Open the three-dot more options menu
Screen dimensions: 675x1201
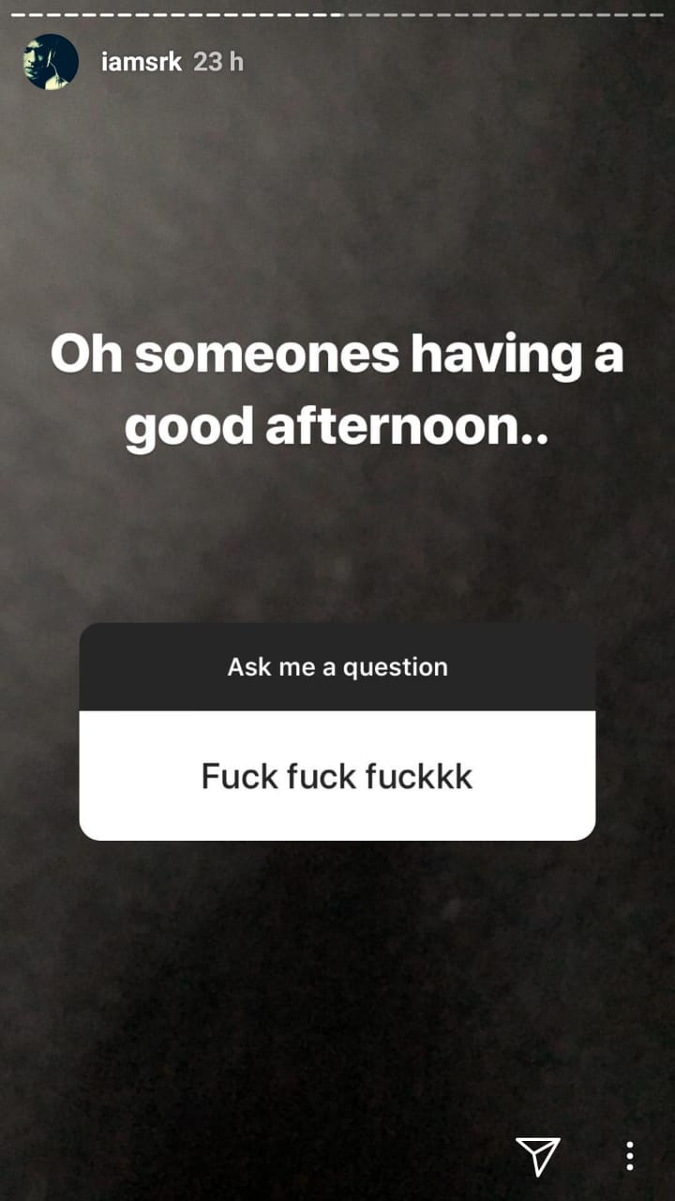tap(630, 1156)
